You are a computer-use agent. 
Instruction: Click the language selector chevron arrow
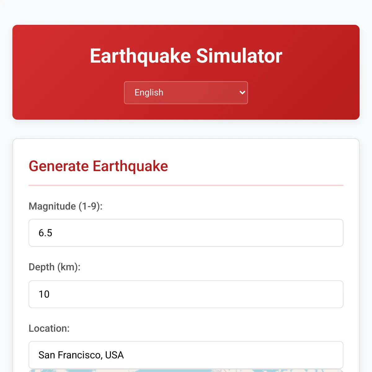242,93
